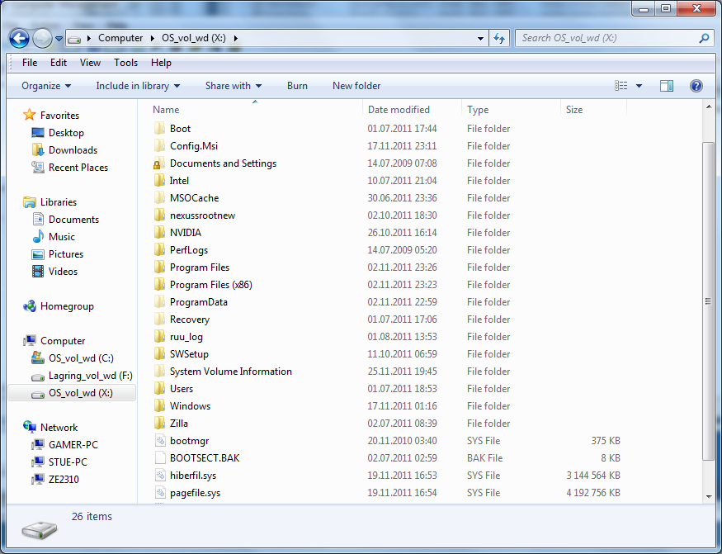The height and width of the screenshot is (554, 722).
Task: Select the locked Documents and Settings folder
Action: point(223,163)
